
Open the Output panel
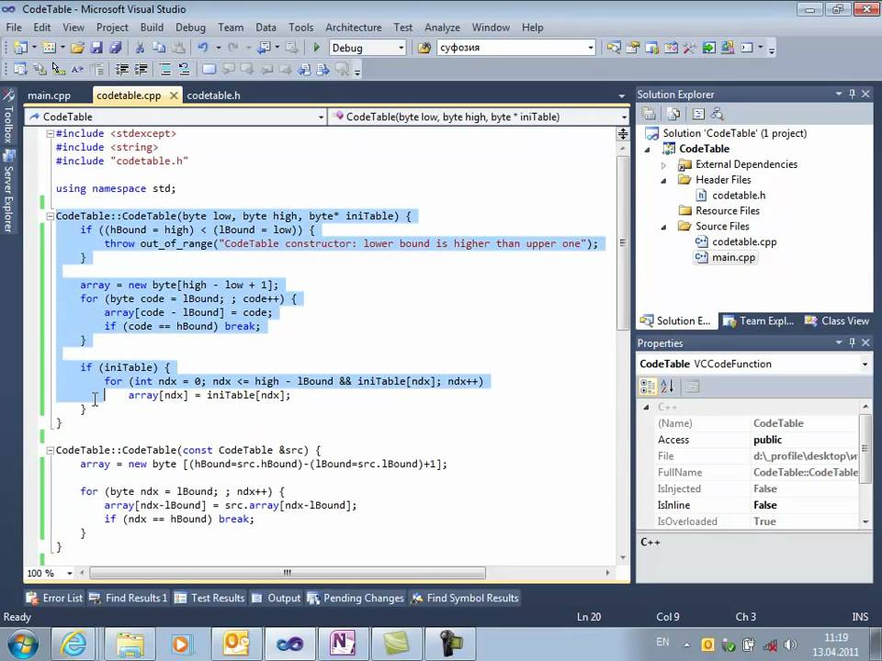277,598
